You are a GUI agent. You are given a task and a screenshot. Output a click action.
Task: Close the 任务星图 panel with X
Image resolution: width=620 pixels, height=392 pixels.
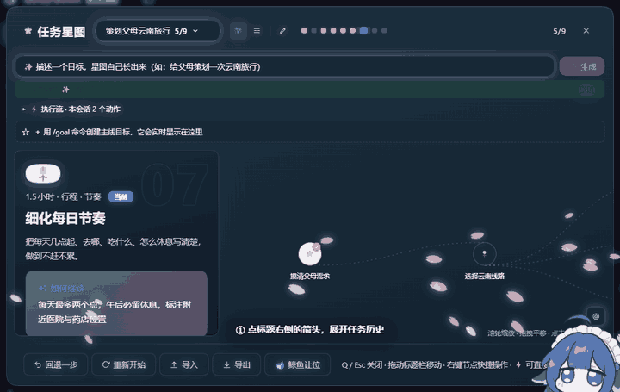(x=586, y=30)
